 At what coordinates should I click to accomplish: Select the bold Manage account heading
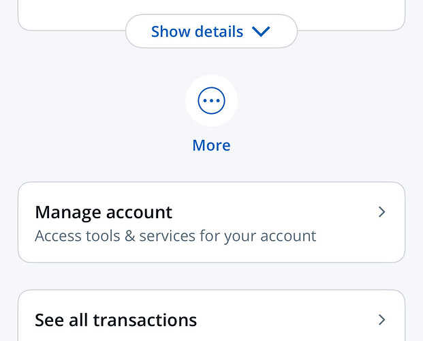[104, 212]
